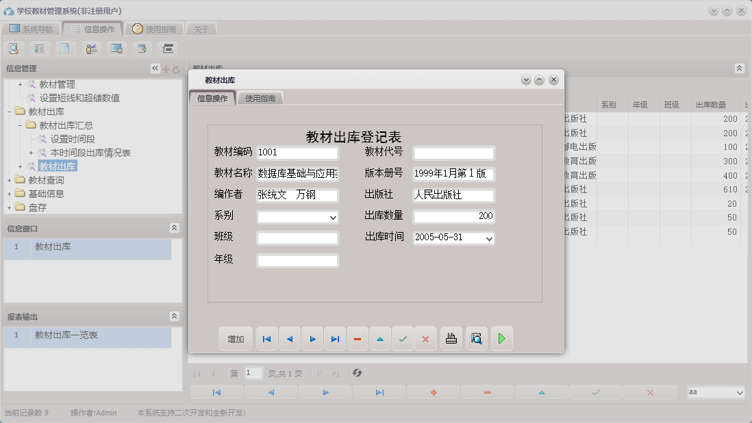Open the search/preview tool in the toolbar

point(14,49)
